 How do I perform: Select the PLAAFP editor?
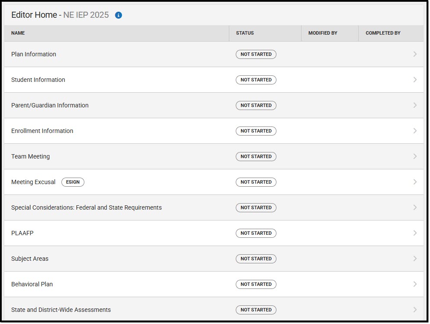click(x=22, y=233)
